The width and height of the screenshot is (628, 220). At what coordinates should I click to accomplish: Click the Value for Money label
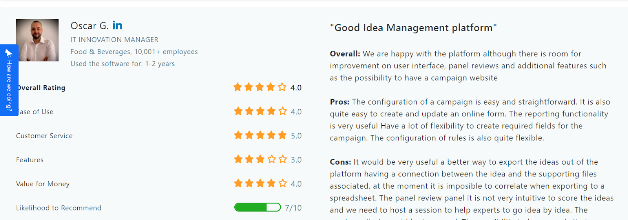pos(43,184)
